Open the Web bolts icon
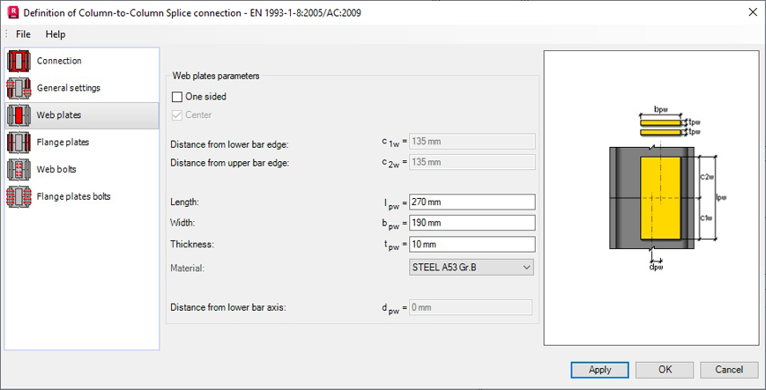This screenshot has height=390, width=766. (x=19, y=169)
